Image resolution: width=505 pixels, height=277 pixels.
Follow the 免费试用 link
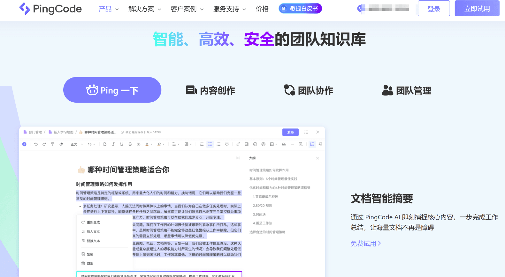tap(366, 244)
